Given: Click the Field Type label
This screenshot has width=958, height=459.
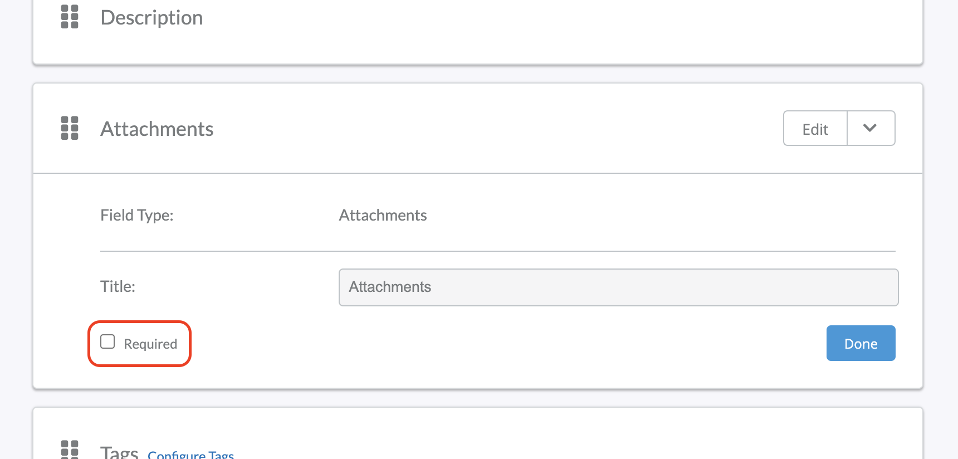Looking at the screenshot, I should point(137,215).
